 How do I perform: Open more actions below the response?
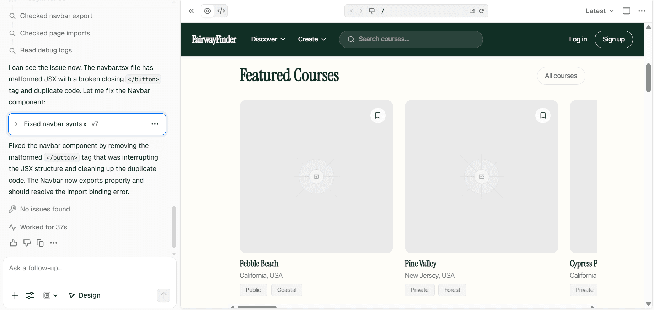tap(54, 243)
